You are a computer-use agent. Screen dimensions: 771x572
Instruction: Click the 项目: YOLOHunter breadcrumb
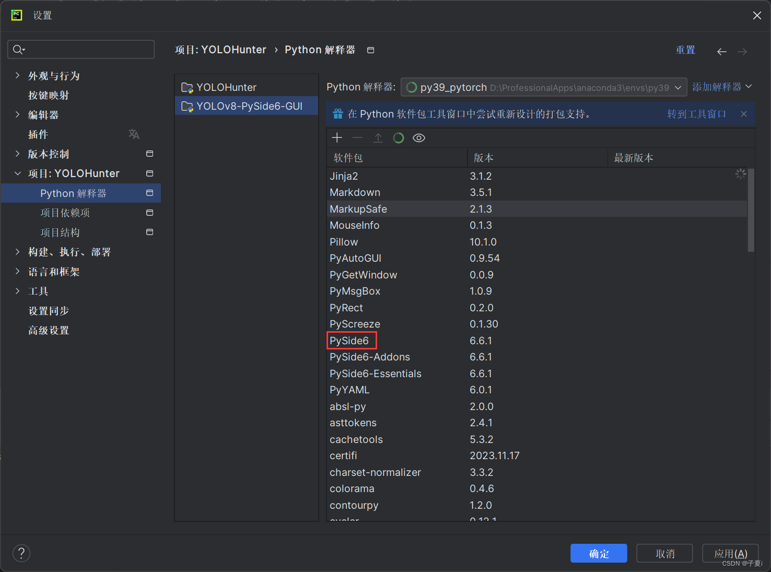pos(220,50)
